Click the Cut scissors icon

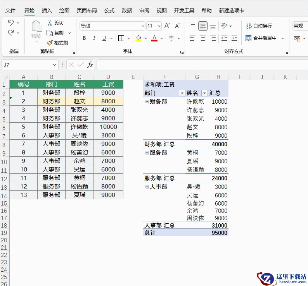(x=50, y=23)
